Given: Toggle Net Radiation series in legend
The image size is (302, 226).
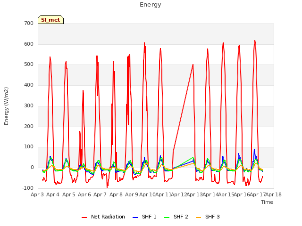Looking at the screenshot, I should pos(103,217).
